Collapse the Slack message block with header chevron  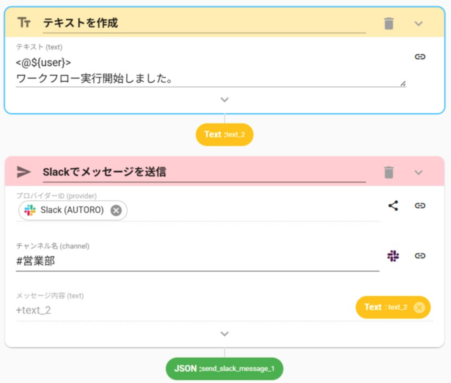click(x=419, y=173)
